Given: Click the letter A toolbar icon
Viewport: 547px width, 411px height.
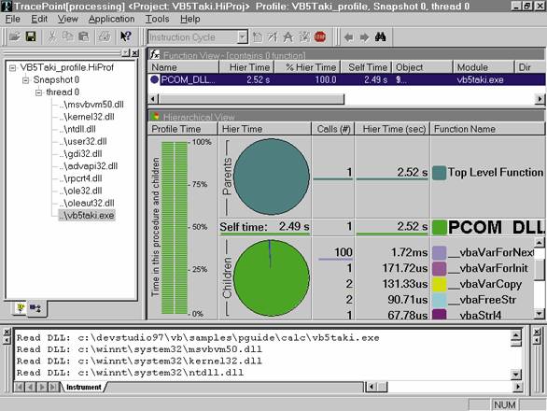Looking at the screenshot, I should click(288, 37).
